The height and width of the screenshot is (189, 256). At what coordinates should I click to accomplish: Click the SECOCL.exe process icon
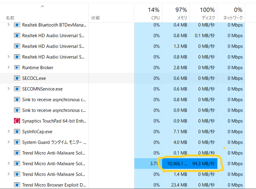point(17,78)
